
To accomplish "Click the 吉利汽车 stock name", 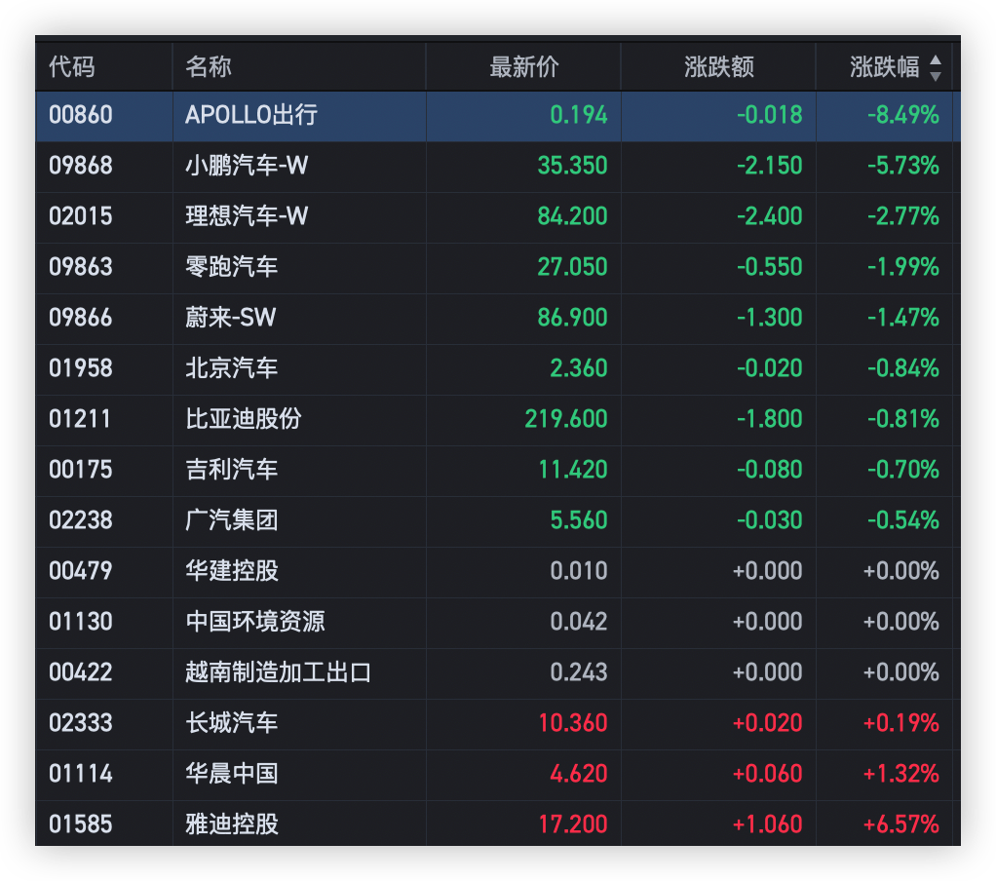I will tap(232, 470).
